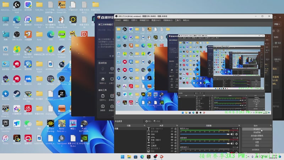Open the Microsoft Edge desktop icon
284x160 pixels.
pos(17,20)
